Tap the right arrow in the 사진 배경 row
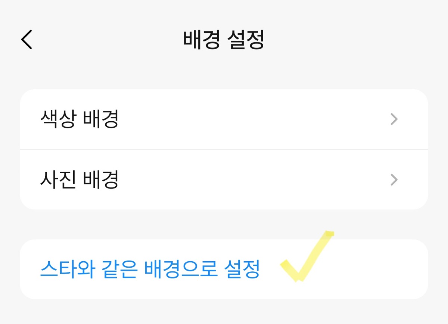Screen dimensions: 448x324 (394, 180)
